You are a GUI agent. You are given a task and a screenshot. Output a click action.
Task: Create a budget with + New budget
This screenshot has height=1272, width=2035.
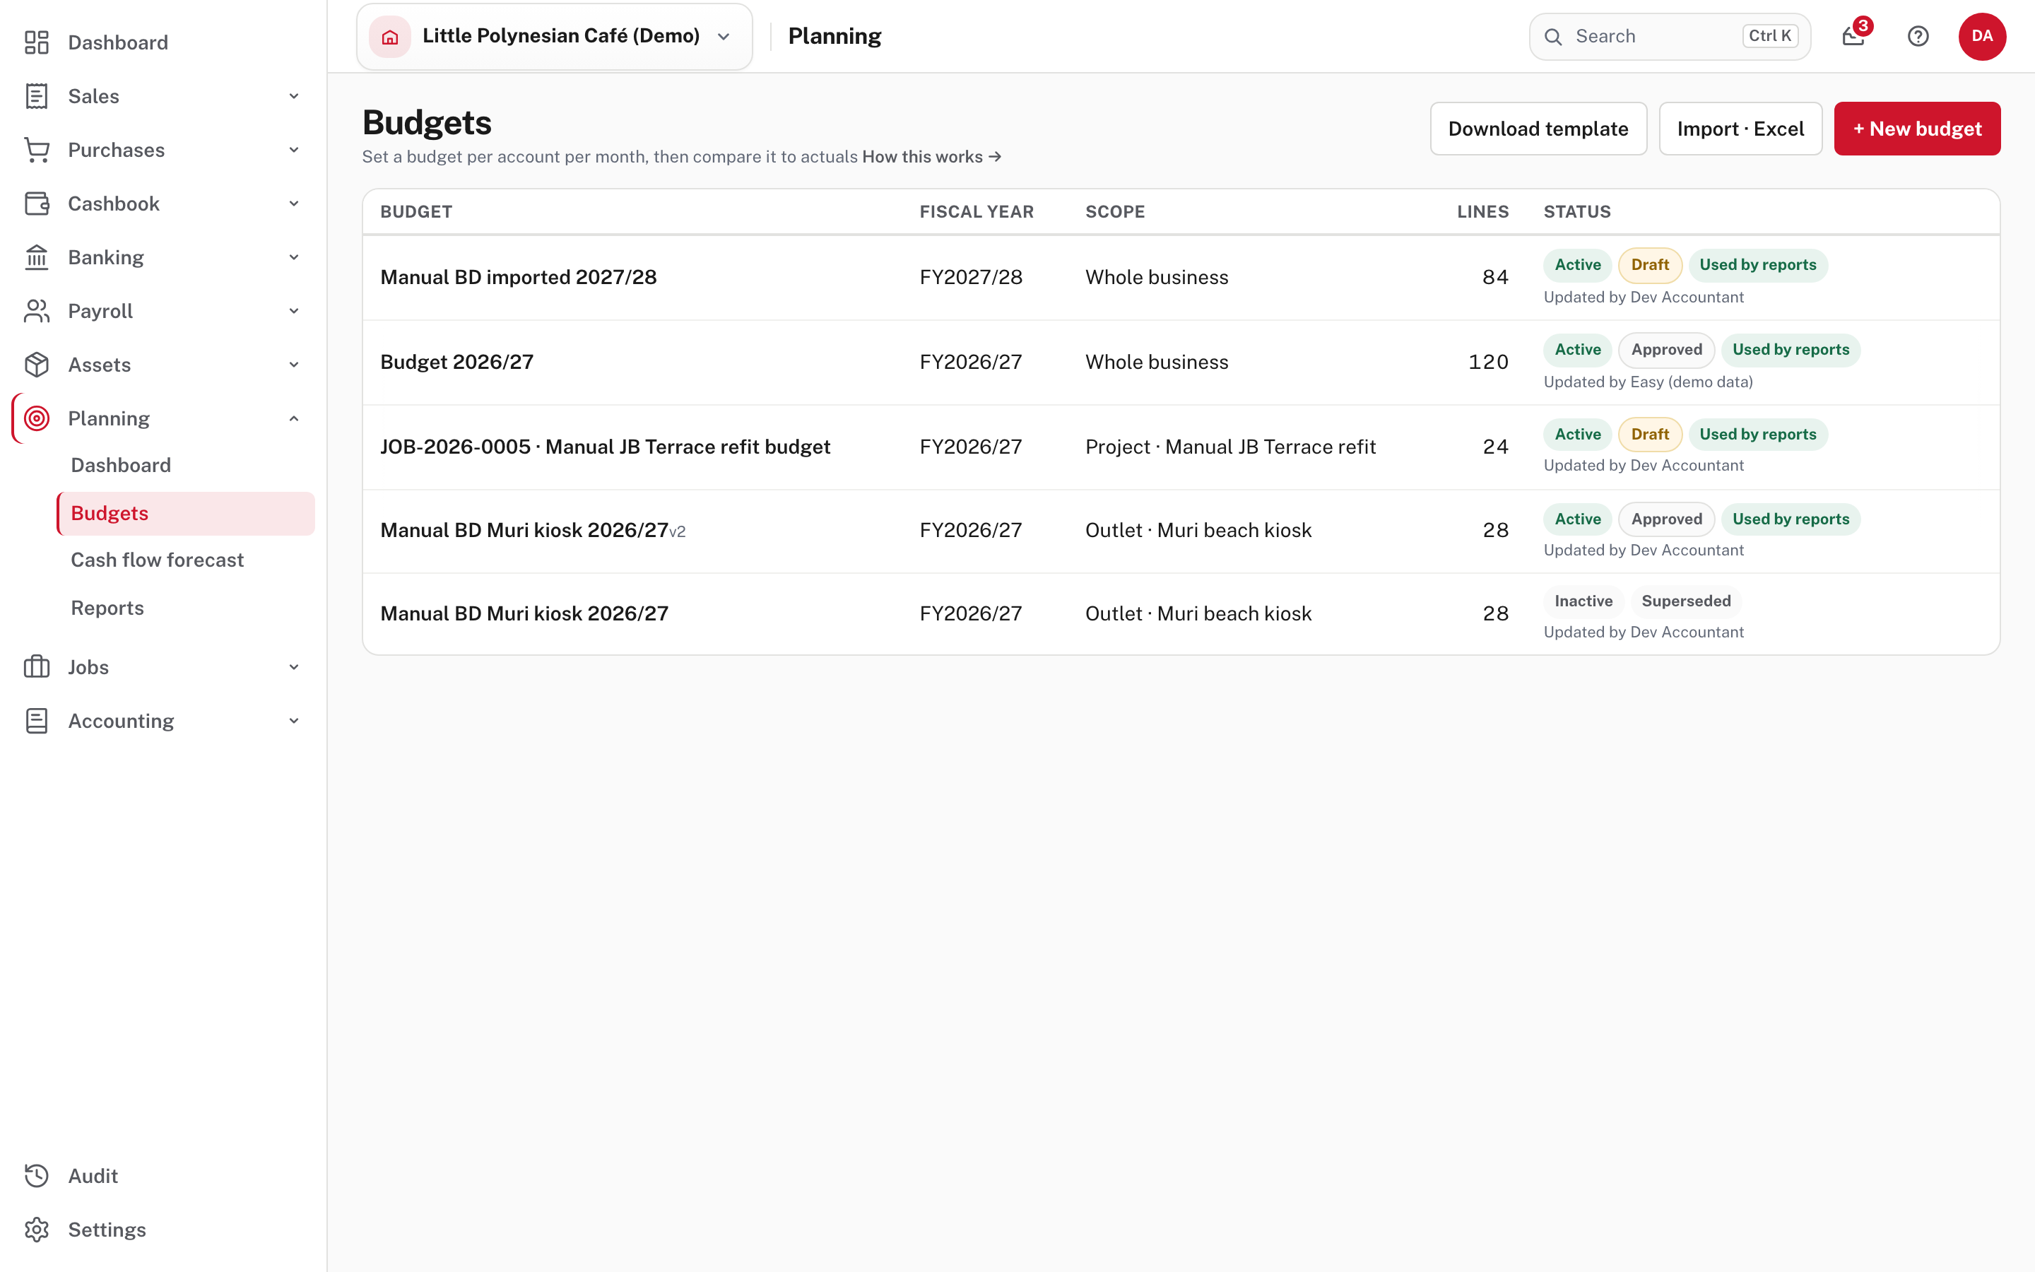(1916, 129)
